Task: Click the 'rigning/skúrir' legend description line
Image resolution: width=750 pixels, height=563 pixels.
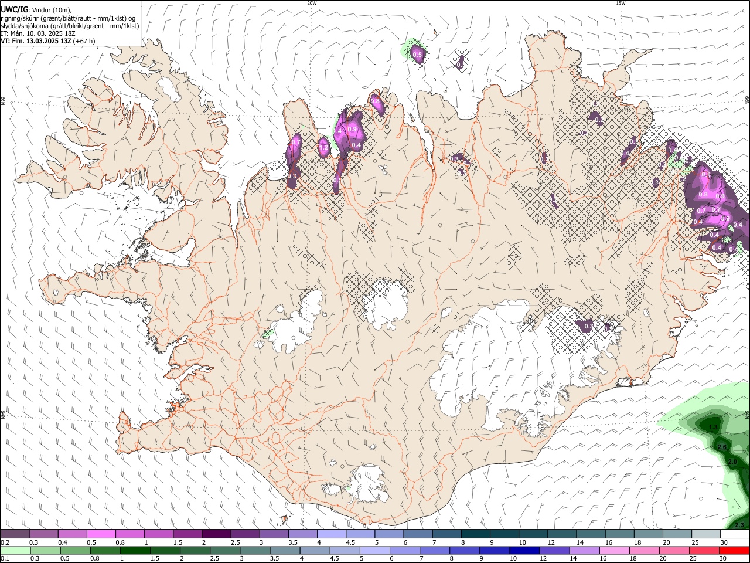Action: click(x=68, y=18)
